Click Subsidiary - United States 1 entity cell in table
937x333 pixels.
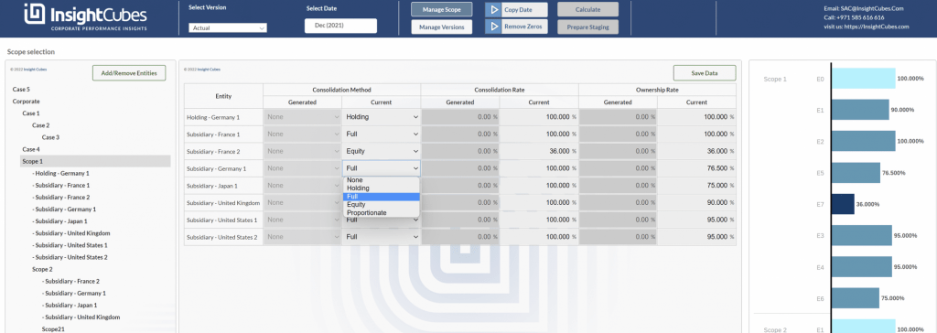[223, 220]
